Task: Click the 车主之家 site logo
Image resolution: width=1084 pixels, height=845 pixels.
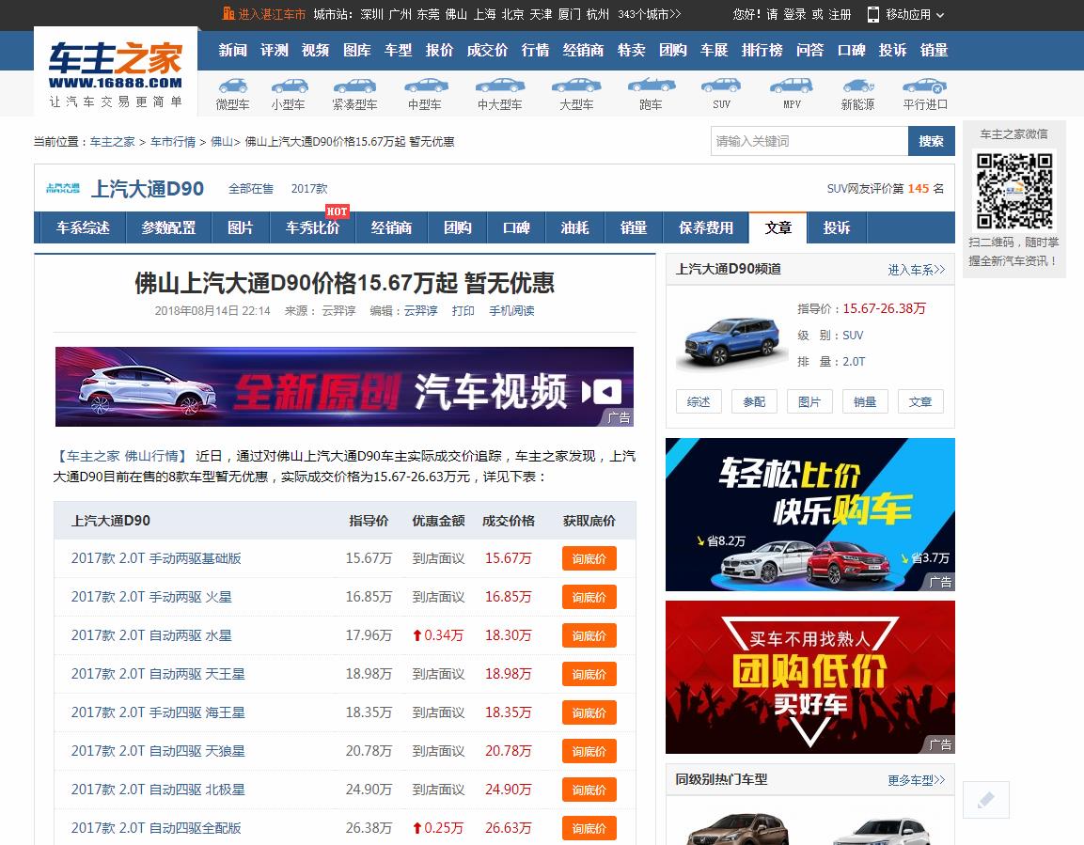Action: (x=116, y=70)
